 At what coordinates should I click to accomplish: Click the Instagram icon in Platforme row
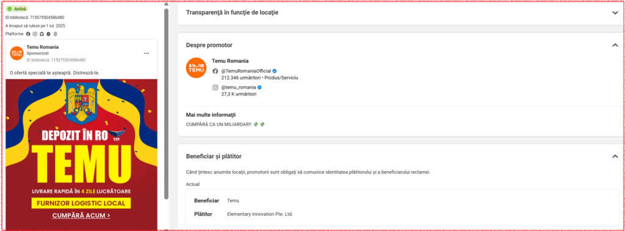pyautogui.click(x=35, y=34)
